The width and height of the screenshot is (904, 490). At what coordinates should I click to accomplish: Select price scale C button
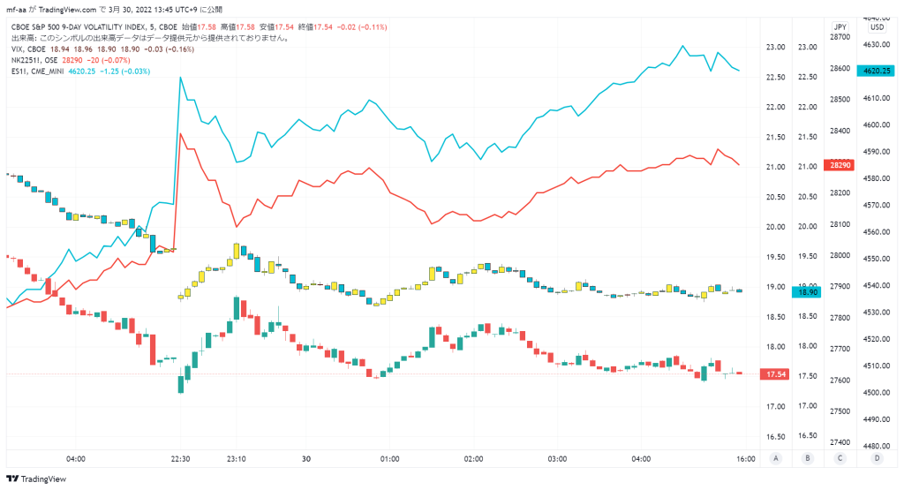840,458
